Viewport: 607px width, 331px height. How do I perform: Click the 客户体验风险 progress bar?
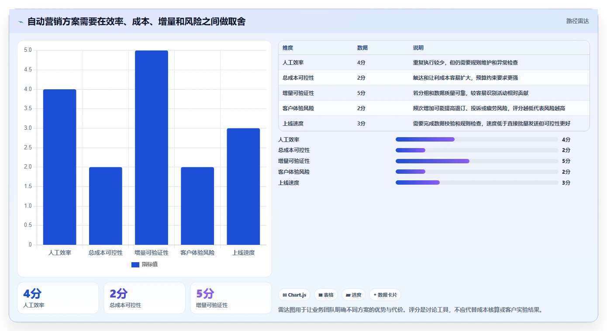(x=477, y=172)
